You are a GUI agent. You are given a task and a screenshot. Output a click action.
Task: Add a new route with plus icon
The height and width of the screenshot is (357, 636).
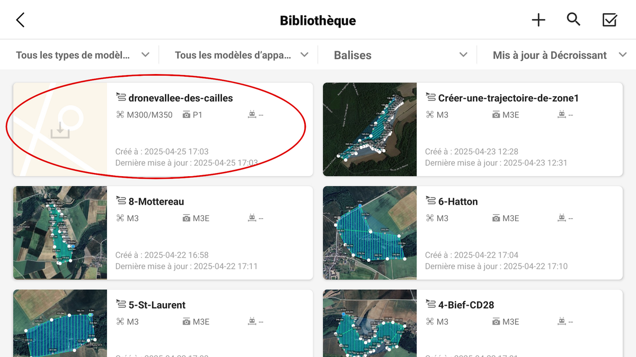click(538, 20)
